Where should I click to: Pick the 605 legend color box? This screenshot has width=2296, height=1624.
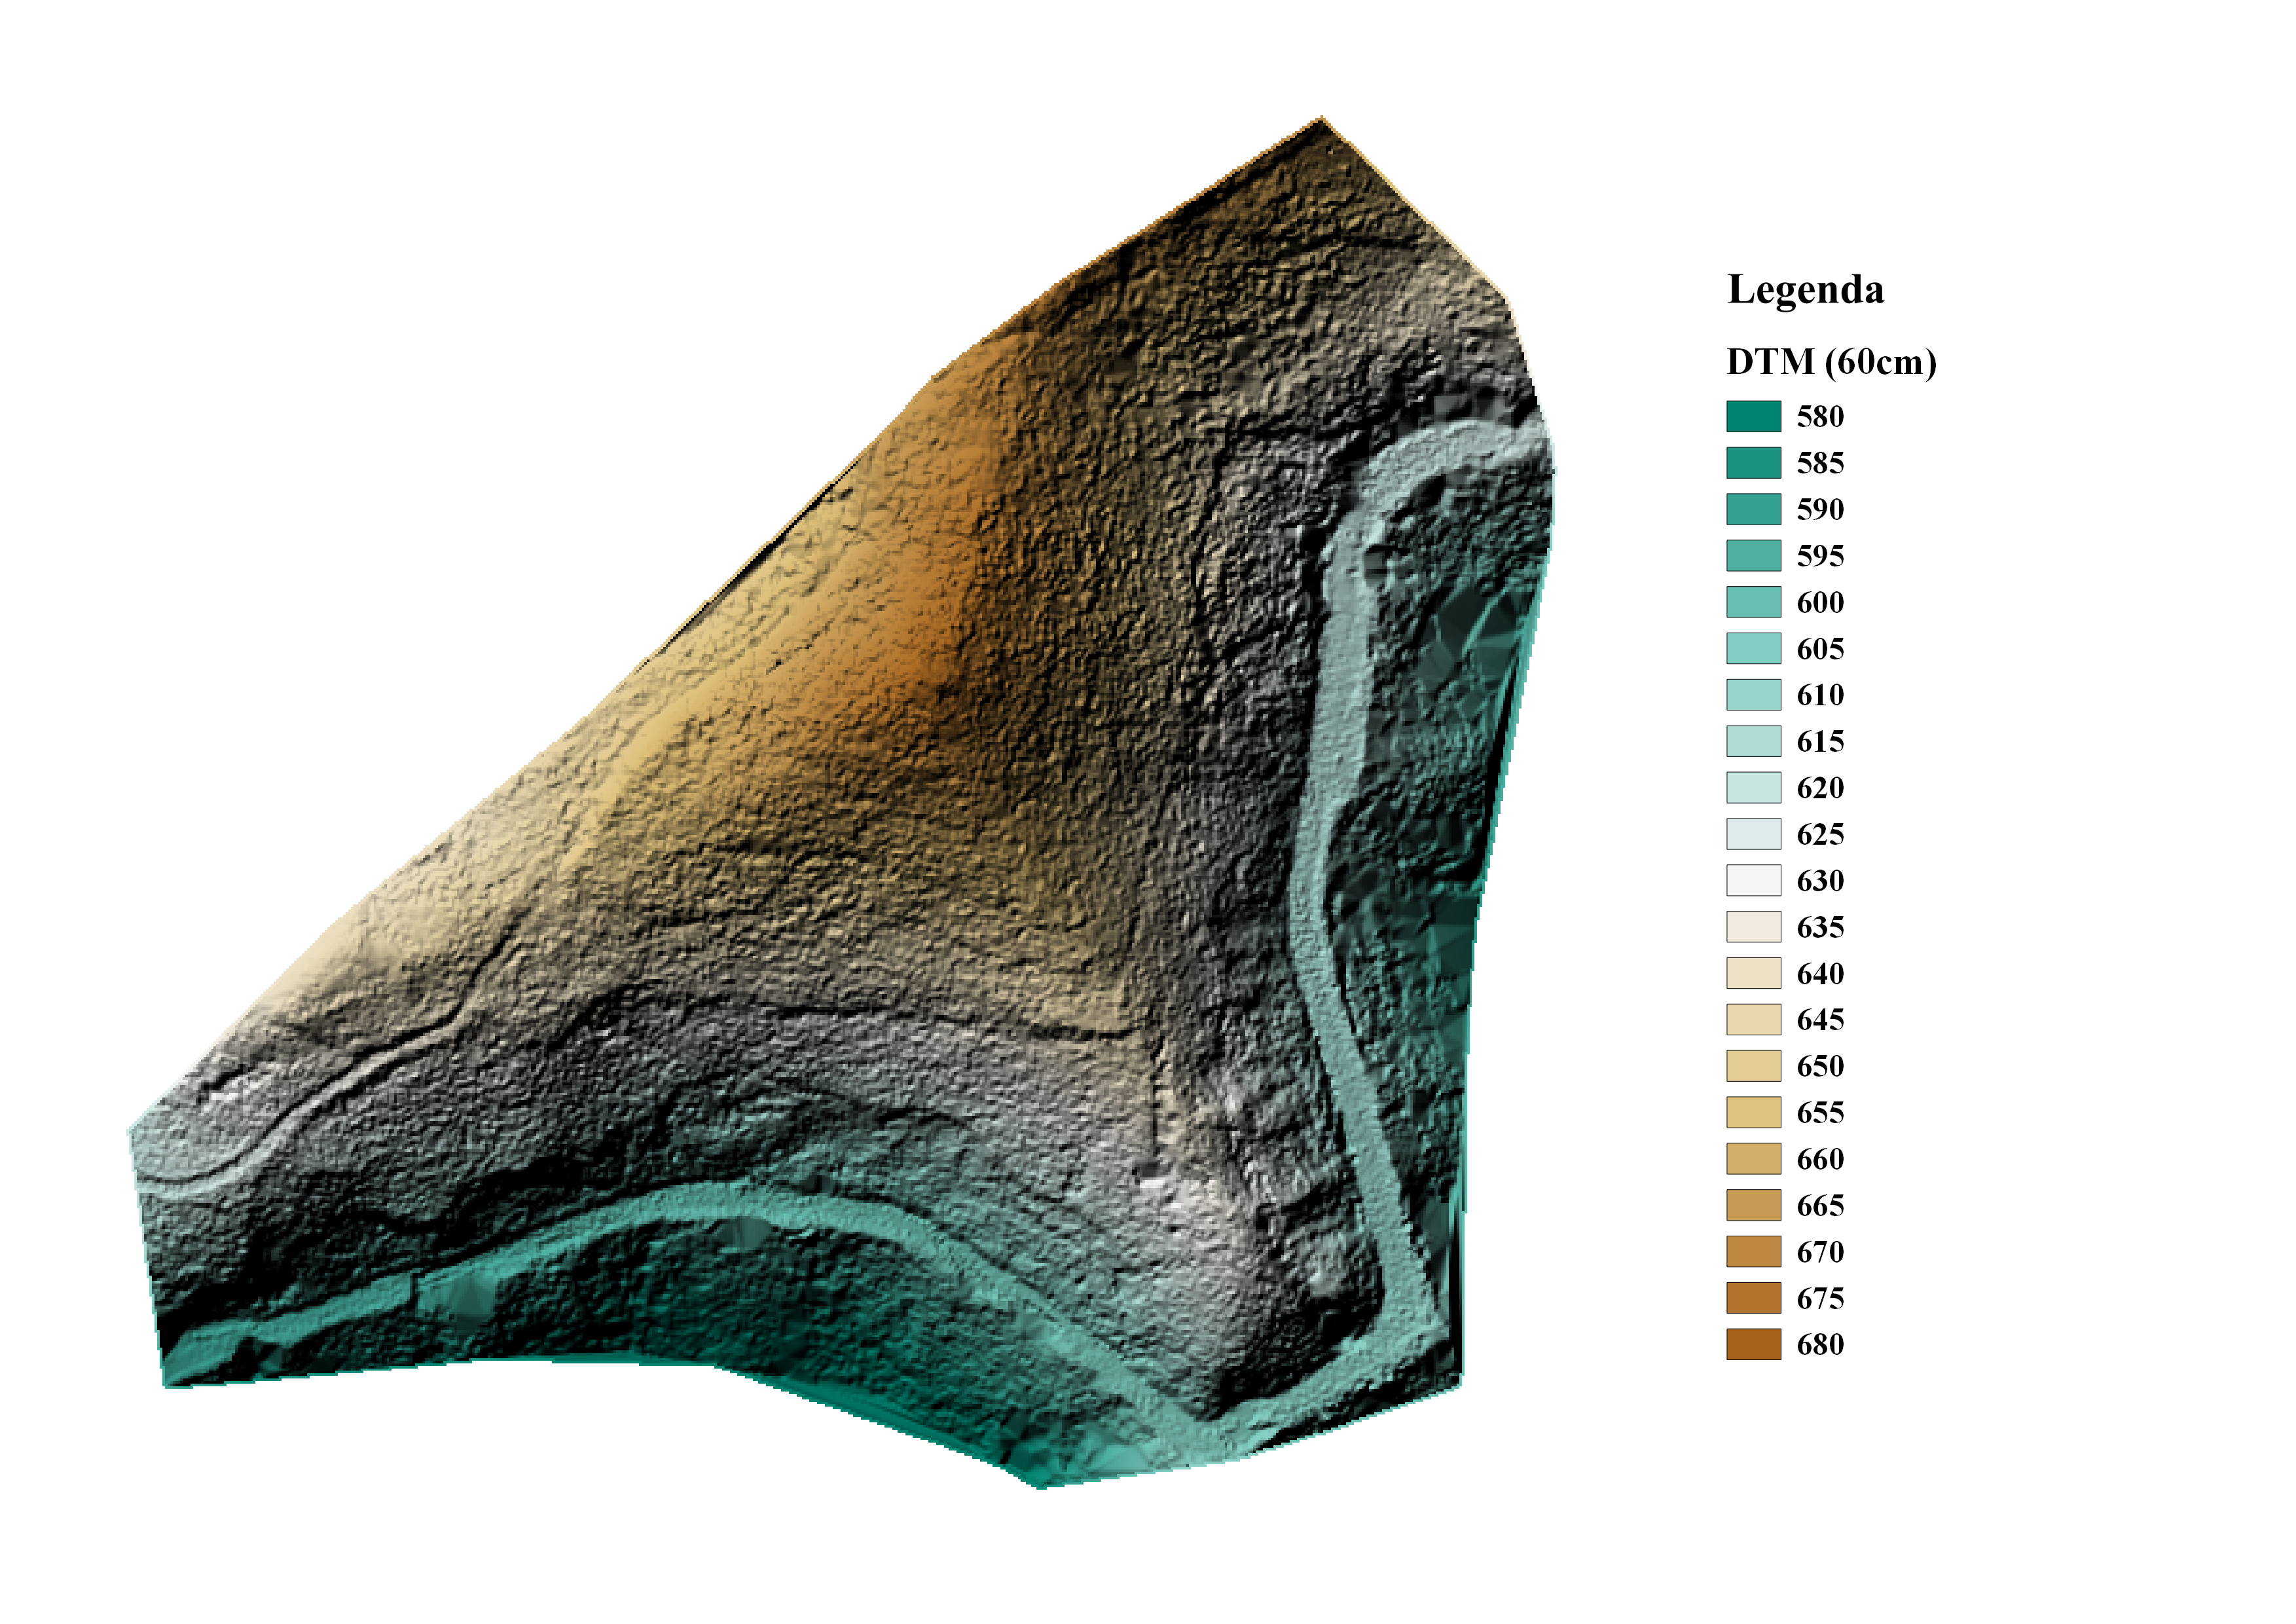1753,648
